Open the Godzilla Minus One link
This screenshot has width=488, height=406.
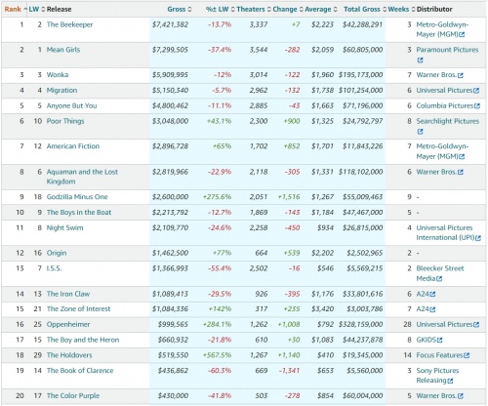point(77,197)
